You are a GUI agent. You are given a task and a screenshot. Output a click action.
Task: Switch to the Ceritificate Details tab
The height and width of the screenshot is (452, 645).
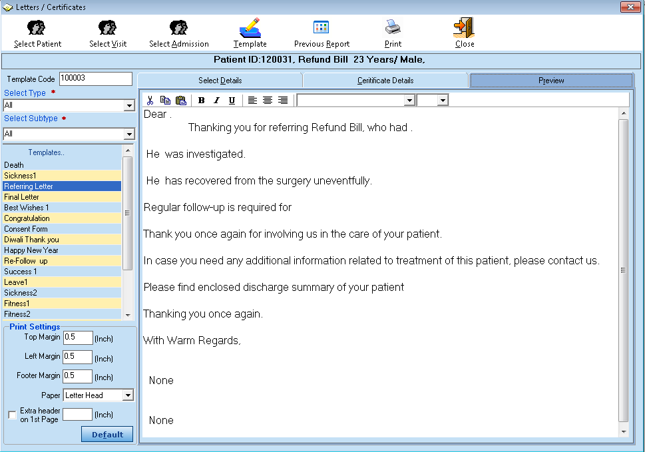tap(385, 80)
